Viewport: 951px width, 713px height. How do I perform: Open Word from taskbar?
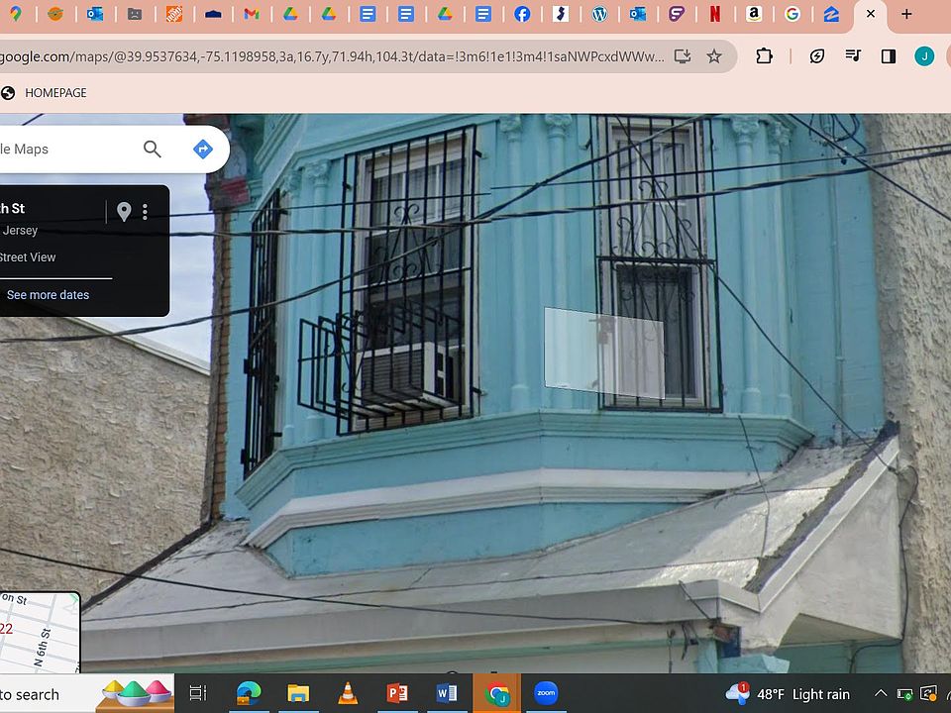447,693
